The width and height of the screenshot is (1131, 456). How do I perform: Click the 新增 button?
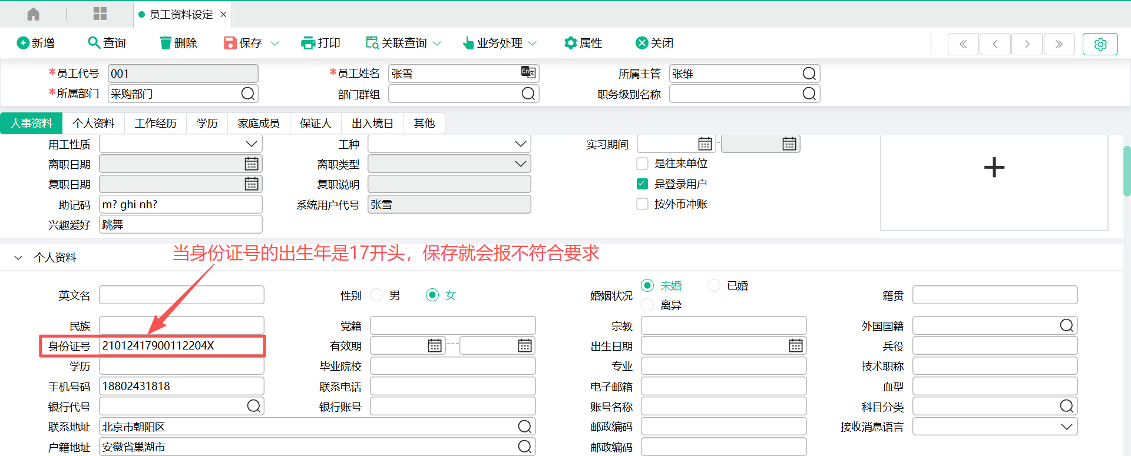click(x=36, y=43)
